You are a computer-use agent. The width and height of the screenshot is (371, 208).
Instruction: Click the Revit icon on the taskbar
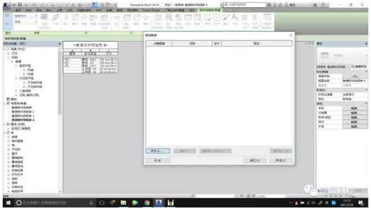(x=159, y=203)
